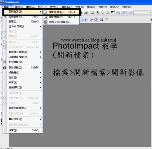Open the 相片(T) menu

point(42,7)
